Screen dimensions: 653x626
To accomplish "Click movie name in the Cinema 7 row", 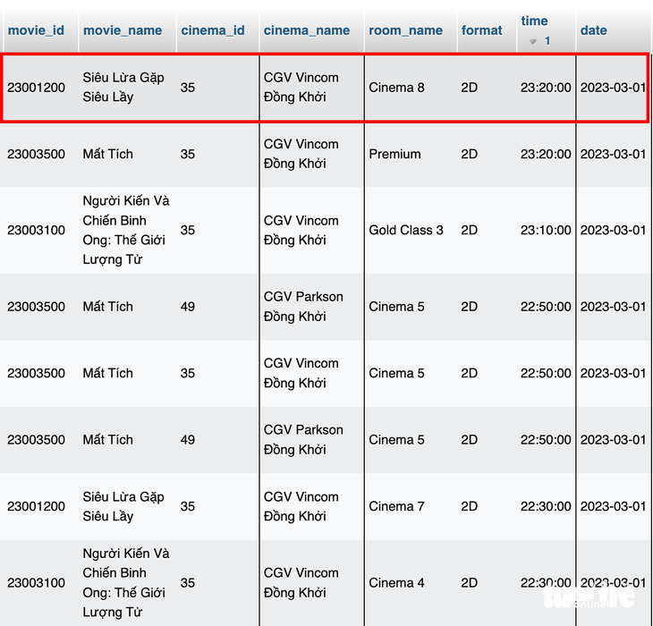I will coord(123,506).
